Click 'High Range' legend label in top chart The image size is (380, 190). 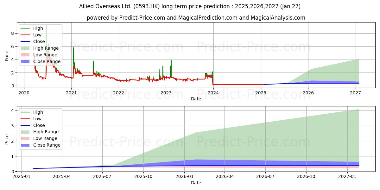[x=46, y=48]
